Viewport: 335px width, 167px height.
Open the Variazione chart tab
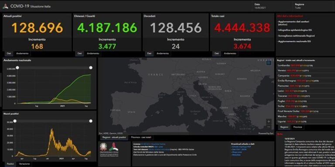[x=24, y=164]
